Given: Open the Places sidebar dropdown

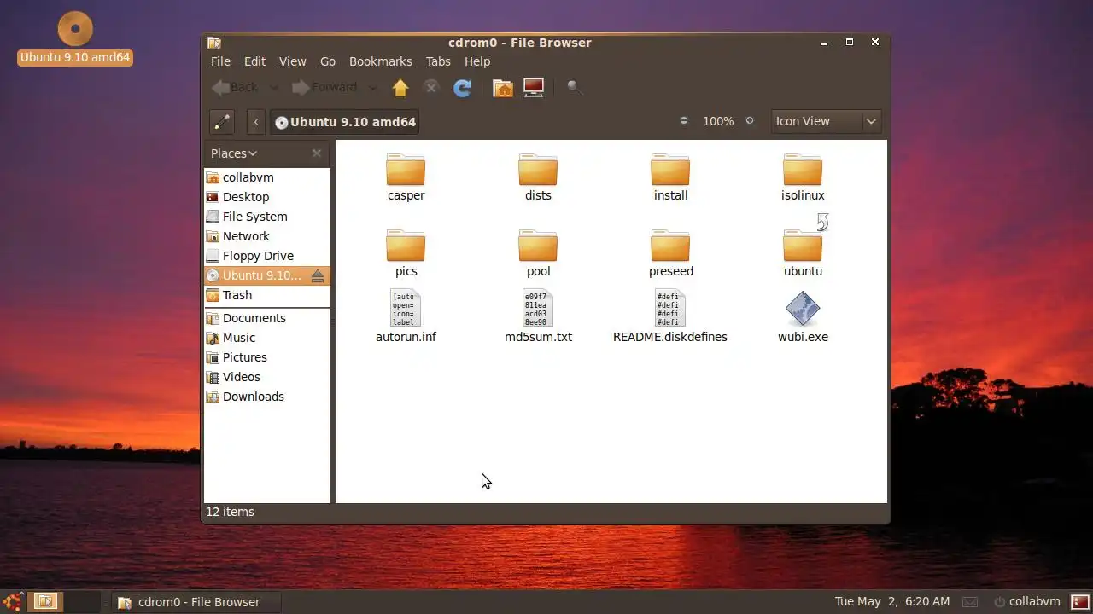Looking at the screenshot, I should 234,153.
